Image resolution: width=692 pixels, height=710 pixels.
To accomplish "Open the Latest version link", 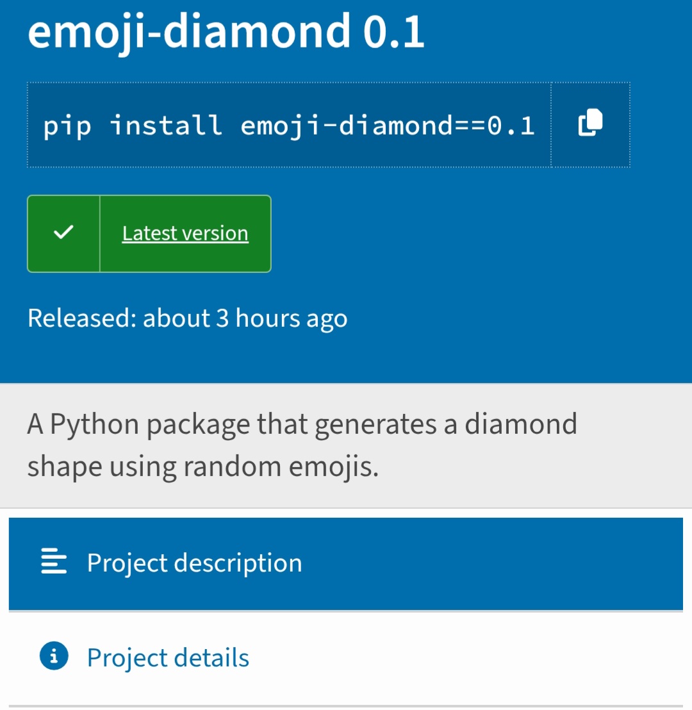I will coord(185,233).
